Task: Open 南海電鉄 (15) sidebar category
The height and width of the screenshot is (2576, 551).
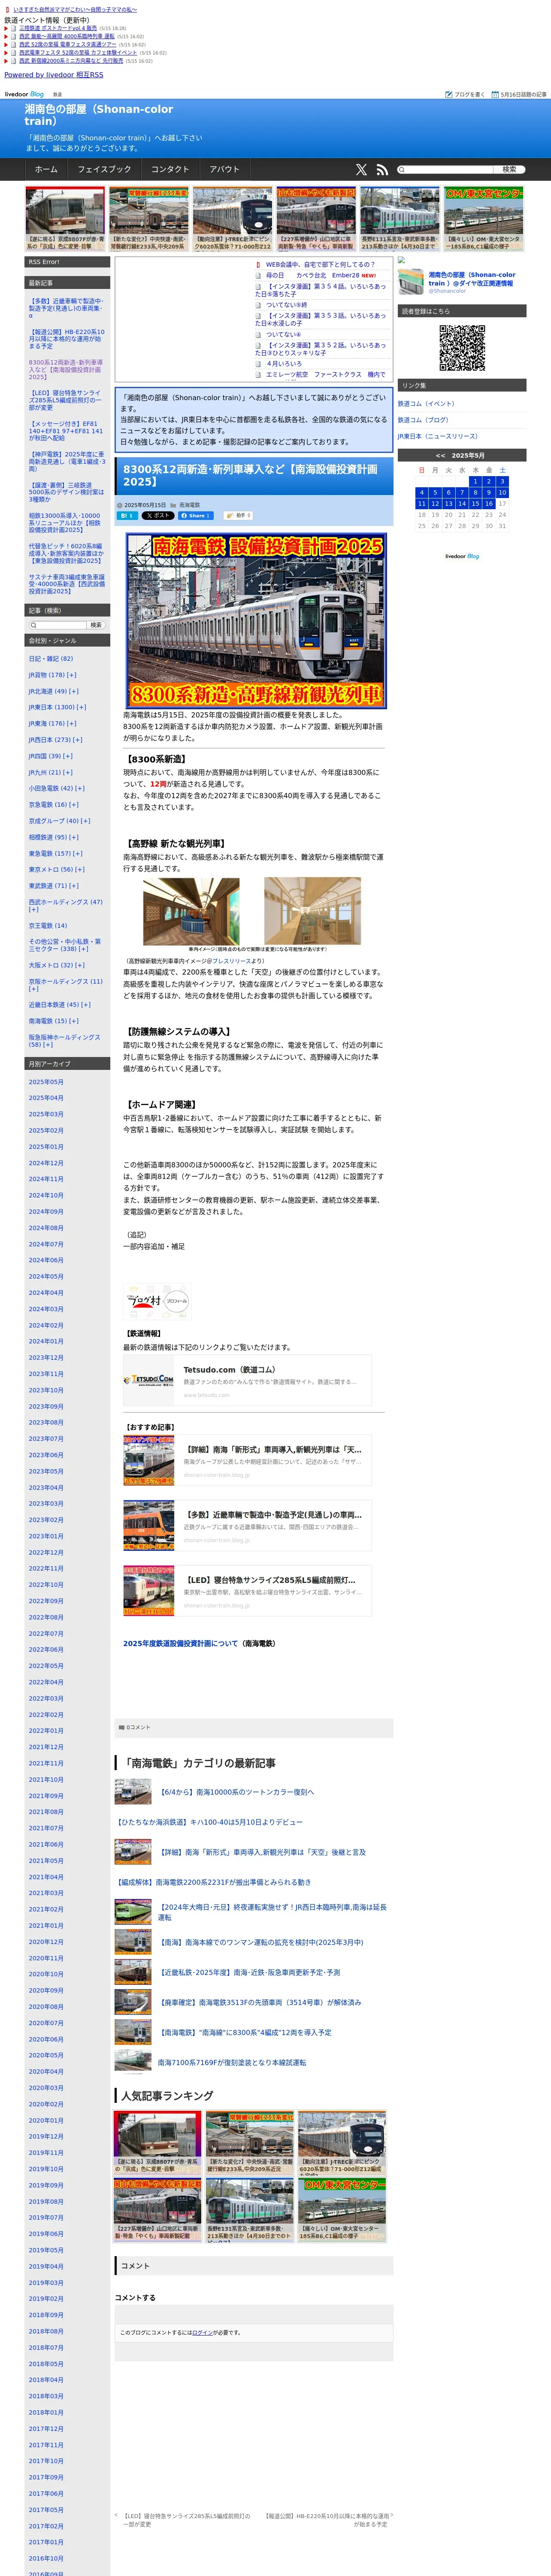Action: (x=47, y=1021)
